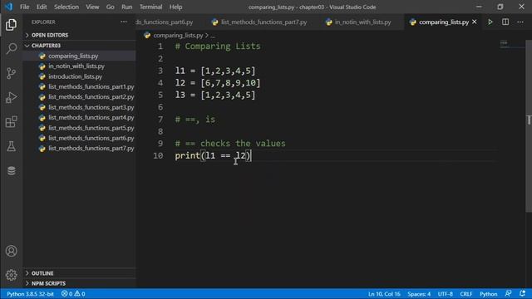The image size is (532, 299).
Task: Open the Search view in activity bar
Action: click(x=11, y=49)
